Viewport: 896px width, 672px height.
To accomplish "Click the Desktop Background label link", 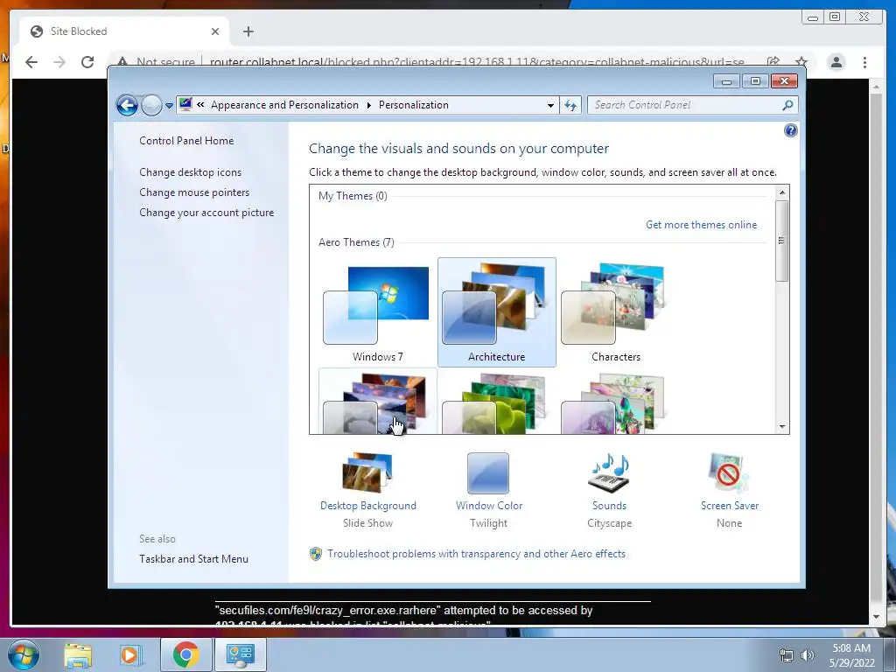I will [368, 506].
